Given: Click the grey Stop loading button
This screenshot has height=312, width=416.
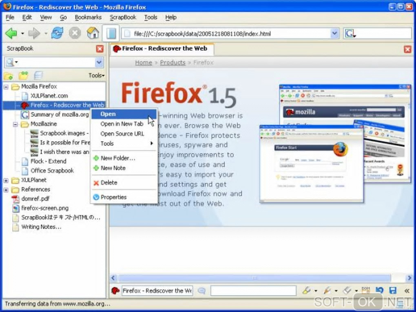Looking at the screenshot, I should (x=75, y=33).
